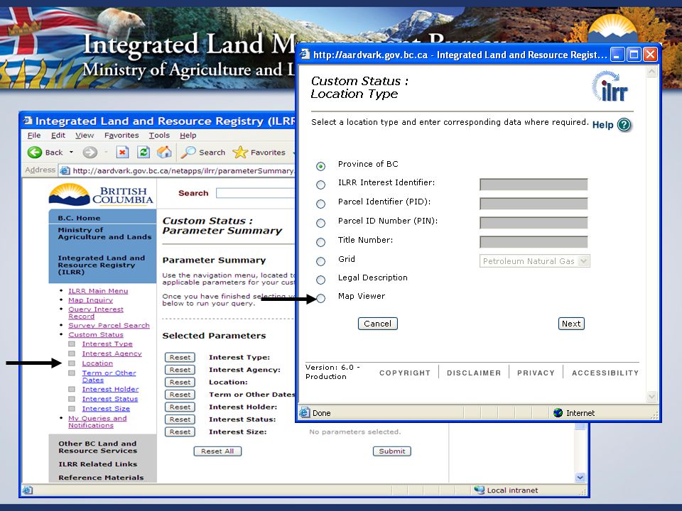682x511 pixels.
Task: Click the Home icon in browser toolbar
Action: pyautogui.click(x=164, y=153)
